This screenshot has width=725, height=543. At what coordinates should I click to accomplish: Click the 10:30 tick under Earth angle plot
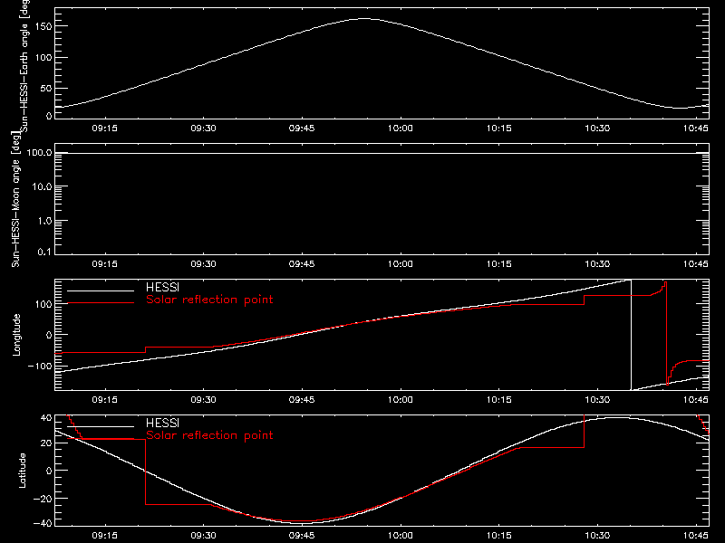597,128
